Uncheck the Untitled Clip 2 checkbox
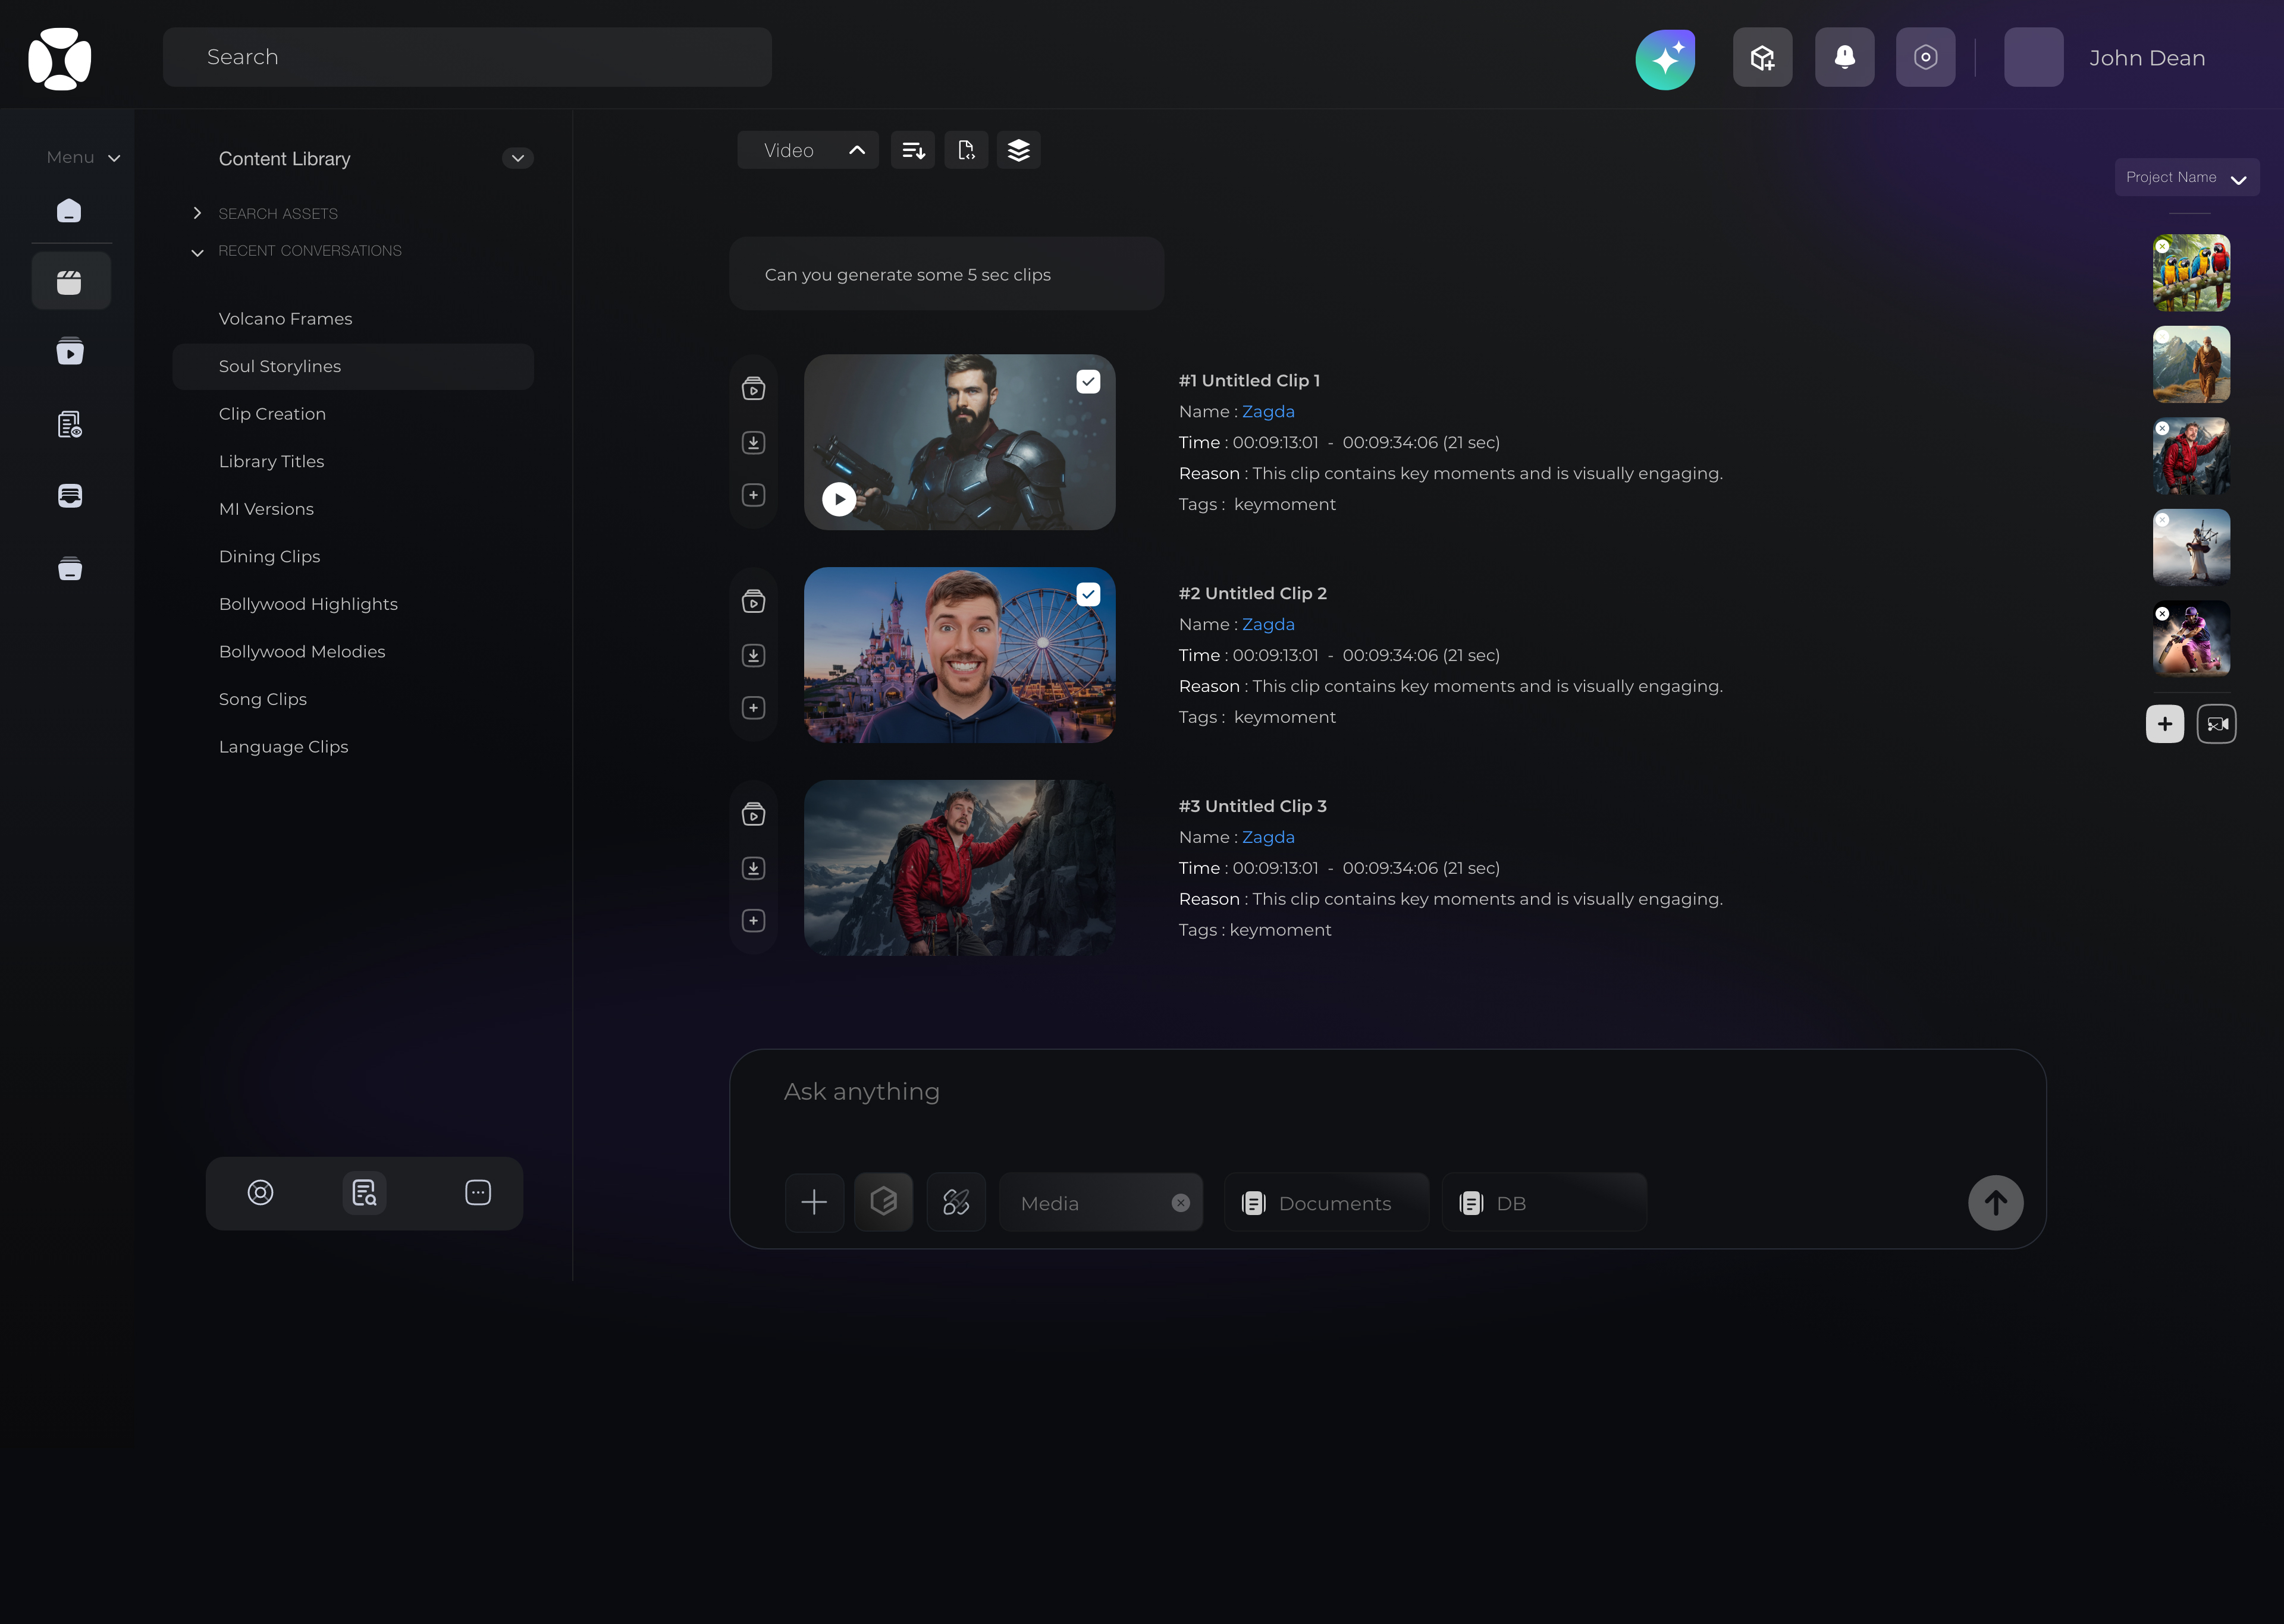The image size is (2284, 1624). pyautogui.click(x=1088, y=595)
